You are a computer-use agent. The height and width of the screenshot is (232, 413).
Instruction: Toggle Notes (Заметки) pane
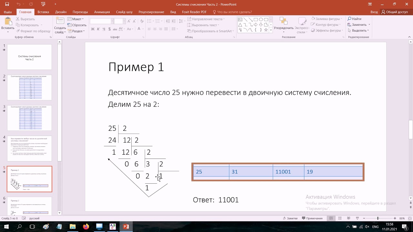tap(289, 218)
